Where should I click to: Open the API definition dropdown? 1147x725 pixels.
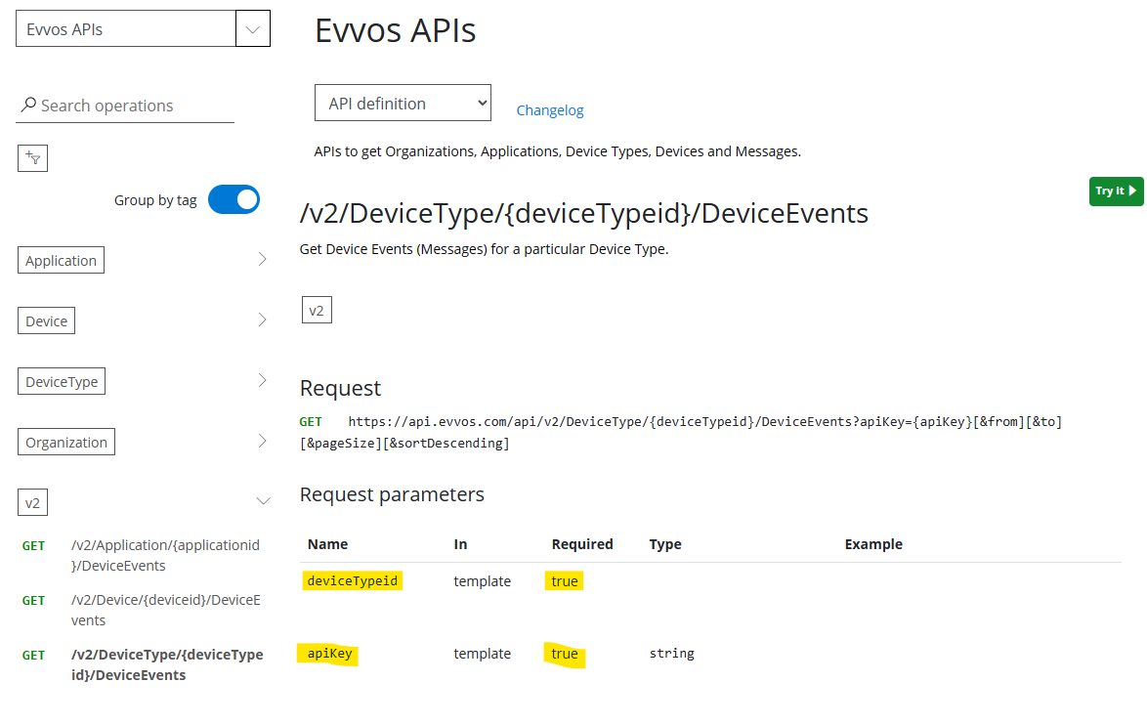pyautogui.click(x=404, y=104)
